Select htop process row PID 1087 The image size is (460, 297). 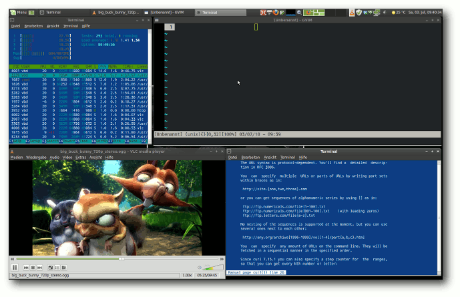(79, 79)
